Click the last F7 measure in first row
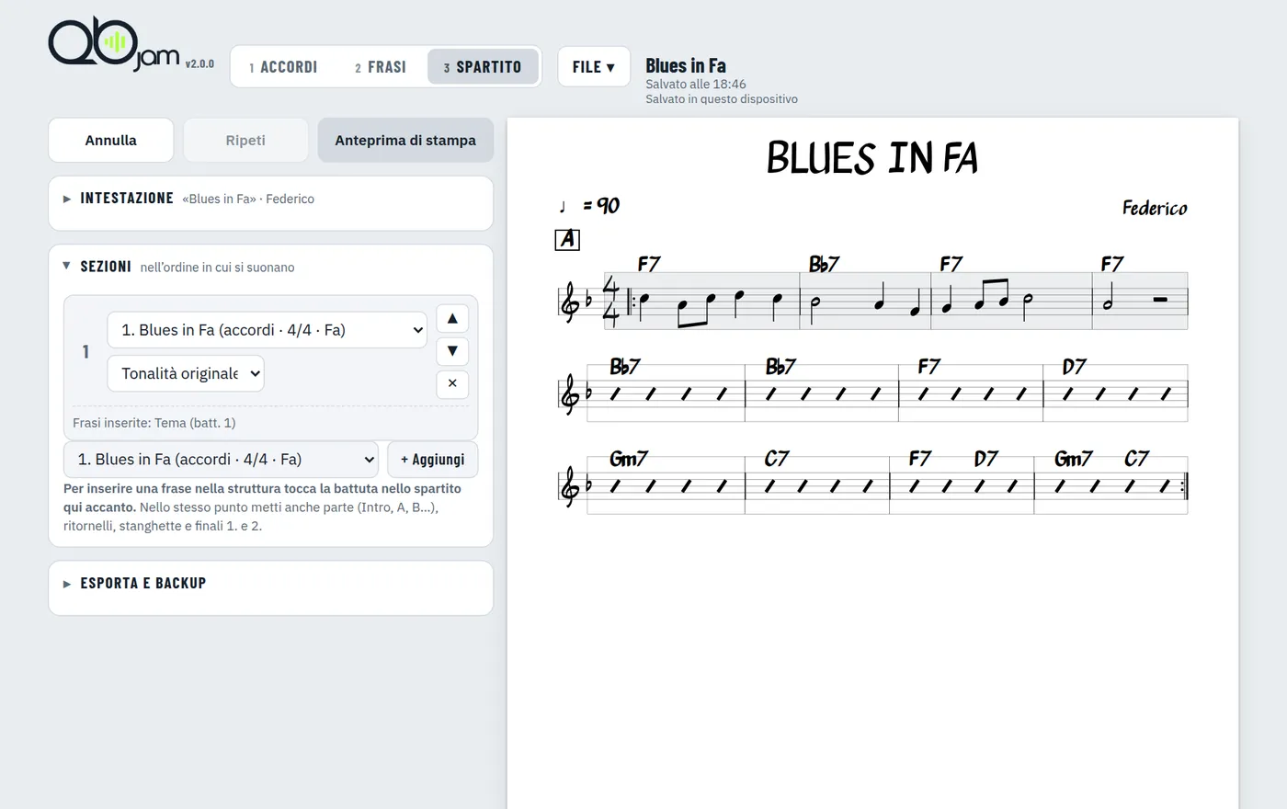 (x=1140, y=301)
